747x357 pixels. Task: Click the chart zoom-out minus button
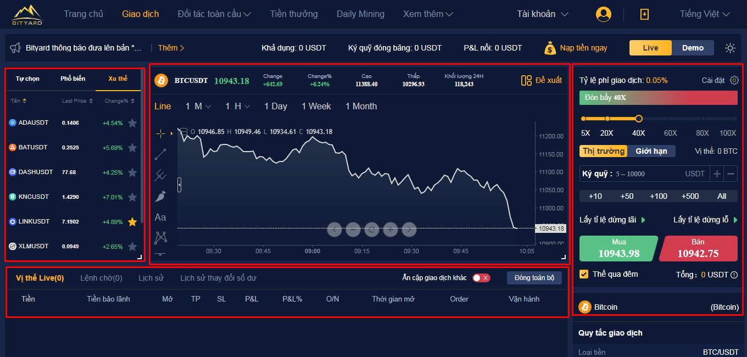[x=353, y=229]
